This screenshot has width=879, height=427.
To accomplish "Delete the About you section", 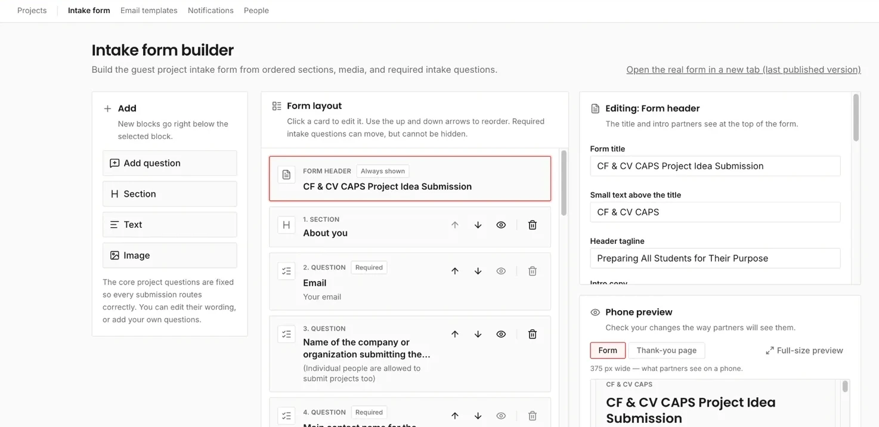I will 533,225.
